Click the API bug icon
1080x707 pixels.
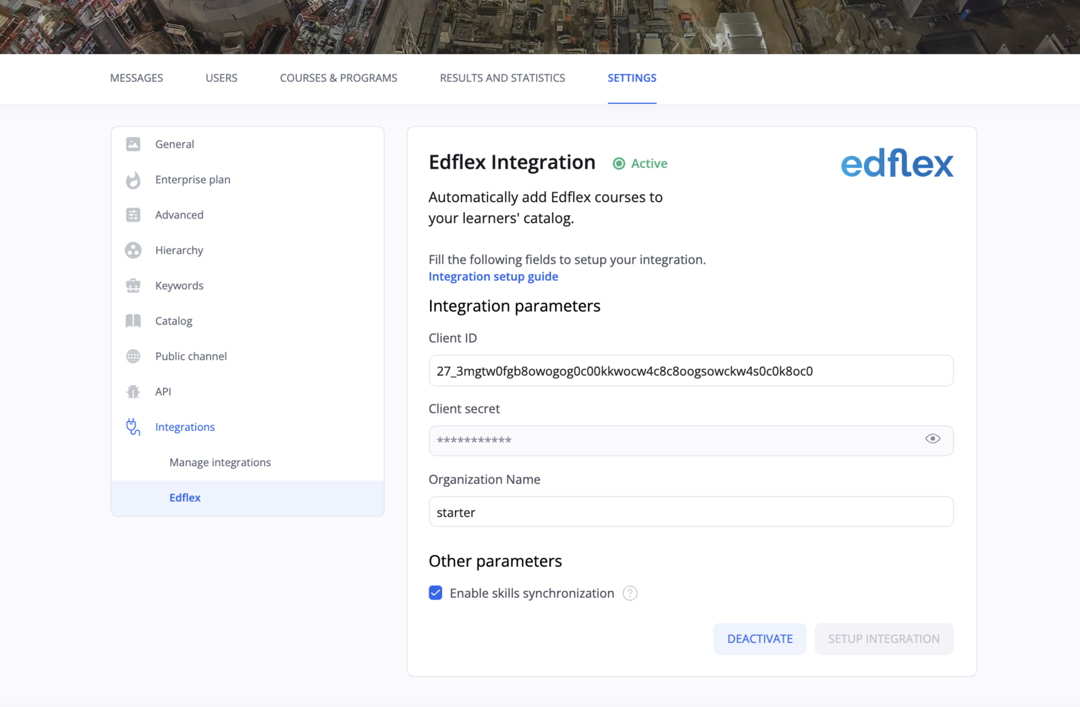[x=133, y=391]
